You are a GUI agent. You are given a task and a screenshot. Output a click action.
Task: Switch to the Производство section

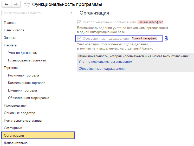point(15,106)
